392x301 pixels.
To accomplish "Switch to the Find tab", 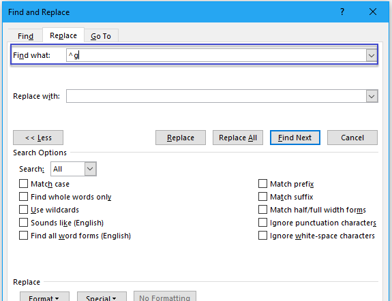I will coord(25,36).
